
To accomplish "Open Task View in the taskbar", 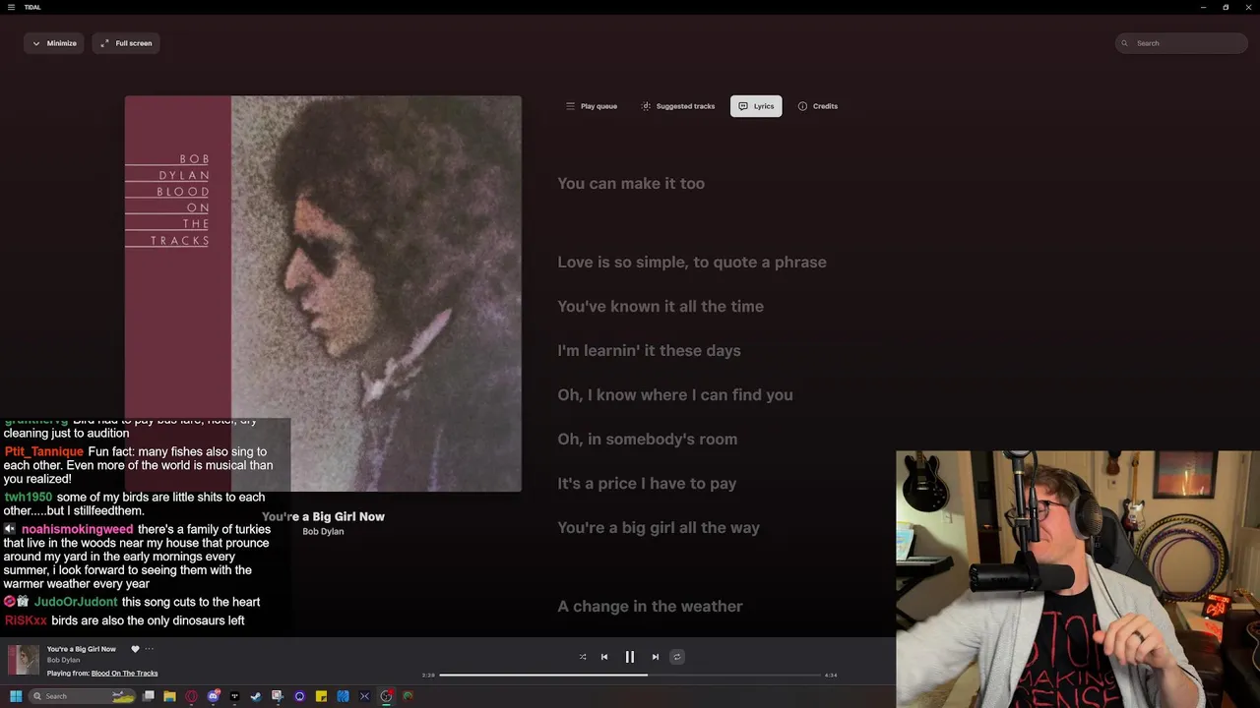I will 149,696.
